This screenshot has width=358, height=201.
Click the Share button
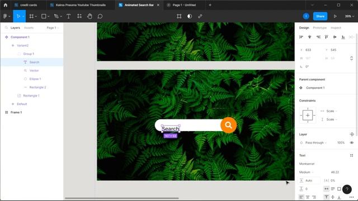320,16
